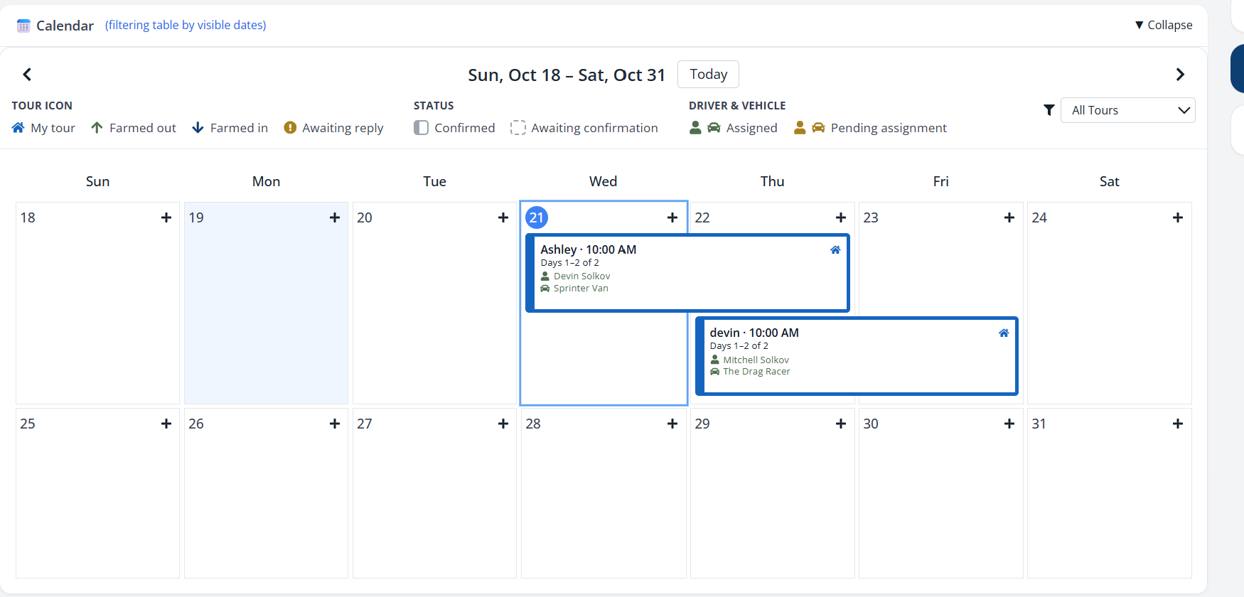Click the home icon on the Ashley tour
This screenshot has width=1244, height=597.
[835, 249]
